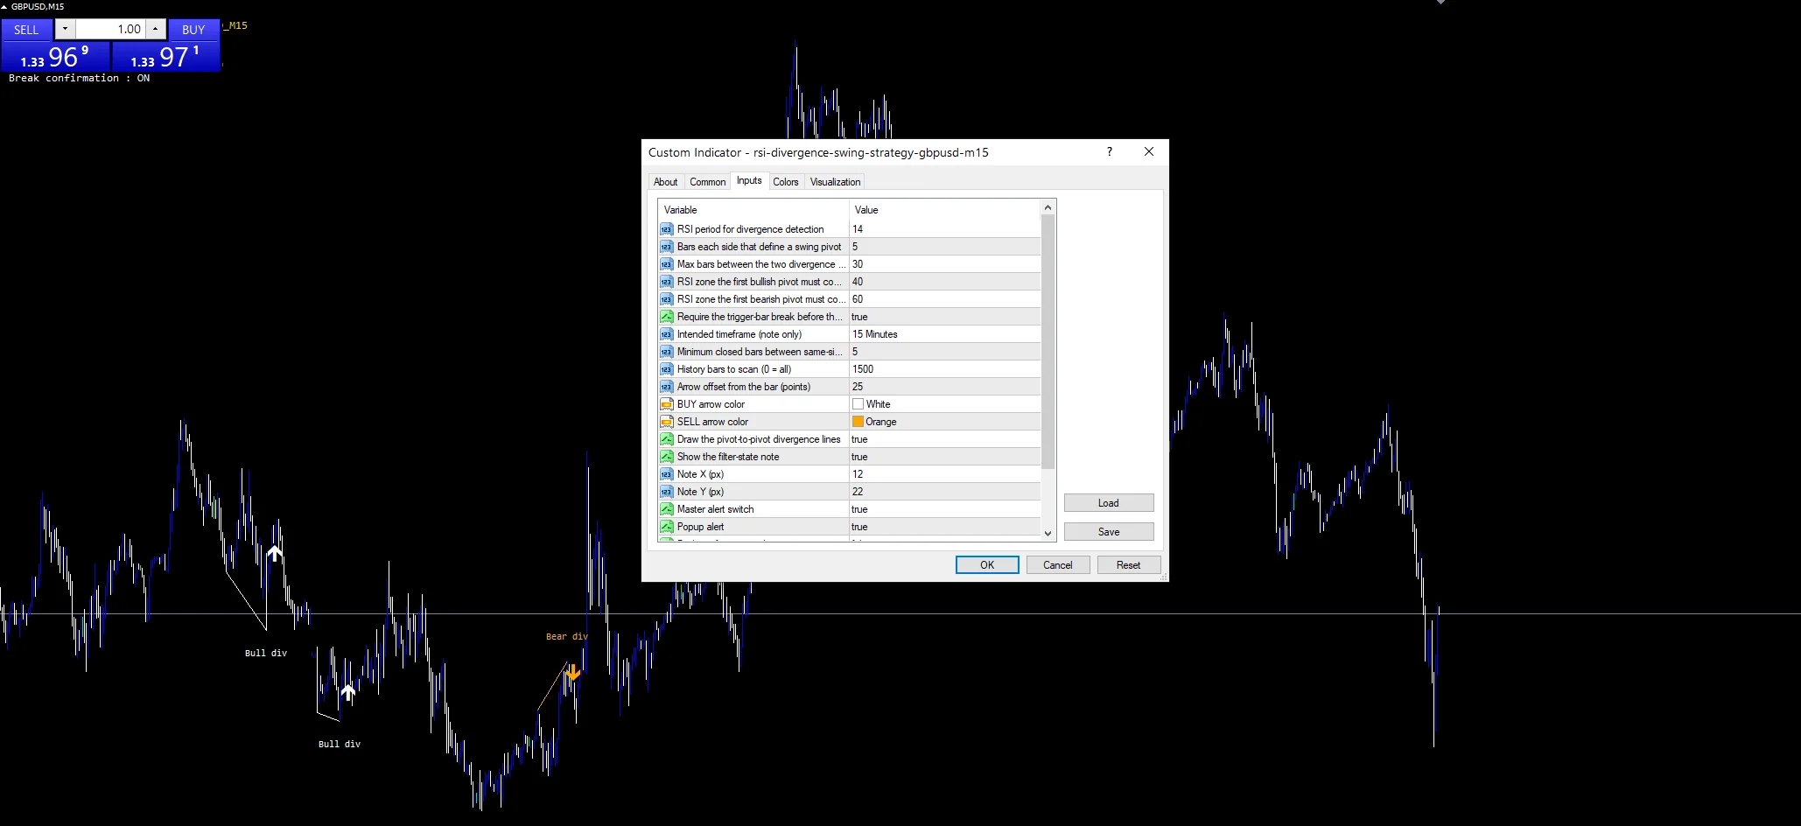Click the orange Bear div sell arrow on chart
1801x826 pixels.
point(573,672)
